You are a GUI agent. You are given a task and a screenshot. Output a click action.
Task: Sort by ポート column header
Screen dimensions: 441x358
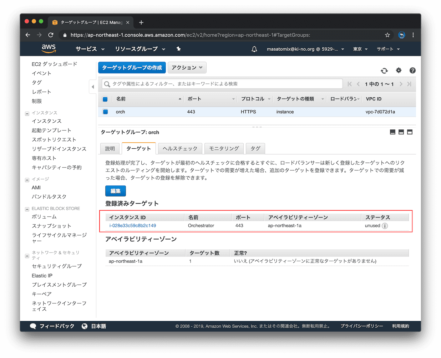click(x=211, y=99)
